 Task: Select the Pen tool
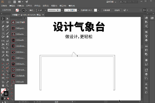click(x=3, y=26)
